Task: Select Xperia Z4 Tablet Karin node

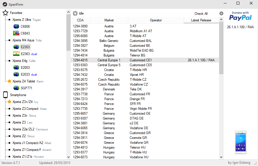Action: point(28,81)
